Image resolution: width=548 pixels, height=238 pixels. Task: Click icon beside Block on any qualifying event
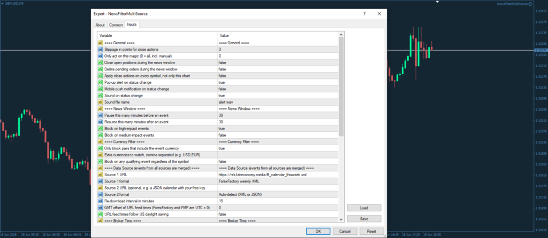pyautogui.click(x=100, y=162)
